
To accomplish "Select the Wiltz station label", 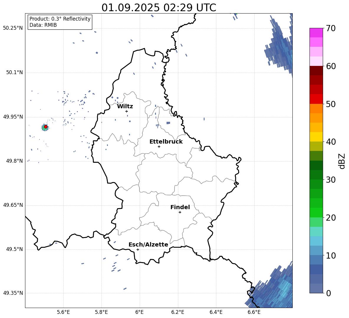I will (x=125, y=106).
